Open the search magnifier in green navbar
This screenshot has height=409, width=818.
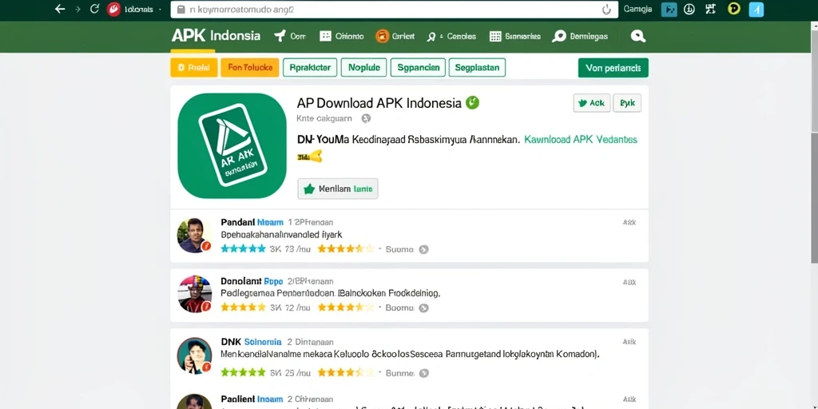click(637, 36)
